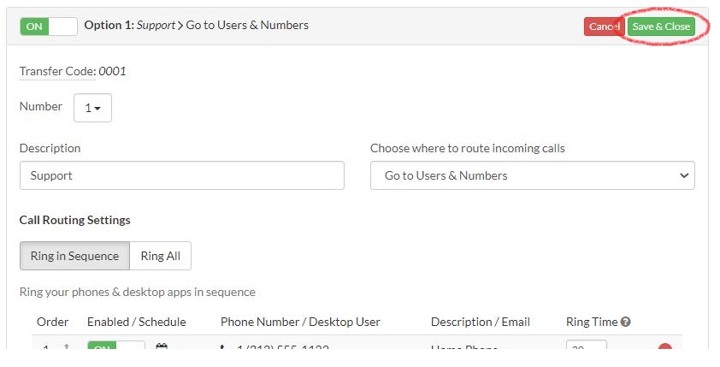This screenshot has height=367, width=720.
Task: Click the green Save & Close button
Action: 661,27
